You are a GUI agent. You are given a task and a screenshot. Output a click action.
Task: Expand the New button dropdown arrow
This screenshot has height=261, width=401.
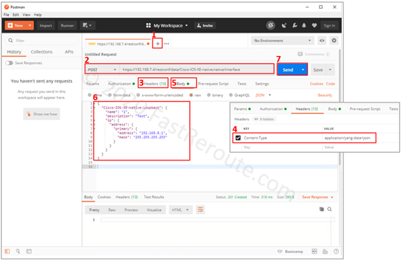pyautogui.click(x=30, y=25)
